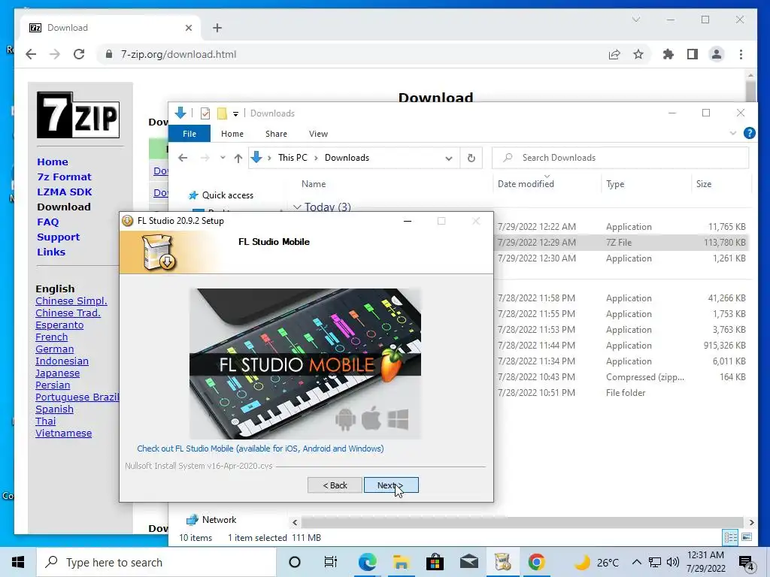Image resolution: width=770 pixels, height=577 pixels.
Task: Open a new Chrome tab
Action: click(x=217, y=28)
